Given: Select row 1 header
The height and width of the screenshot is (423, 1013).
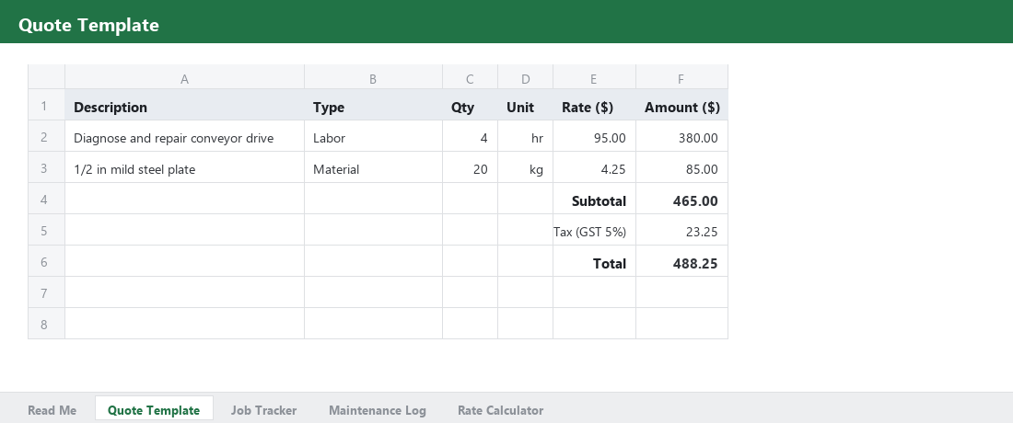Looking at the screenshot, I should click(47, 105).
